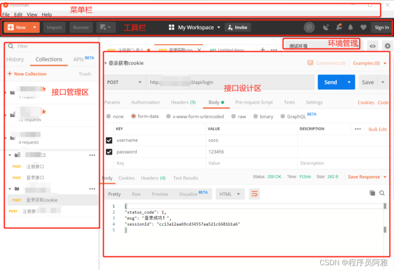This screenshot has width=394, height=270.
Task: Open the File menu
Action: (x=6, y=15)
